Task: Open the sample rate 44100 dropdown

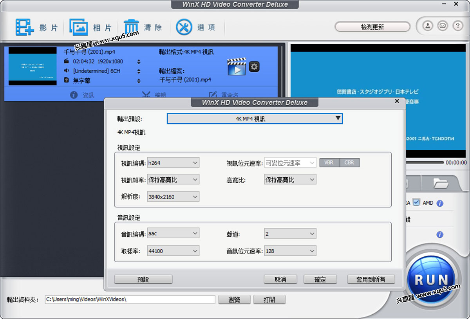Action: (173, 251)
